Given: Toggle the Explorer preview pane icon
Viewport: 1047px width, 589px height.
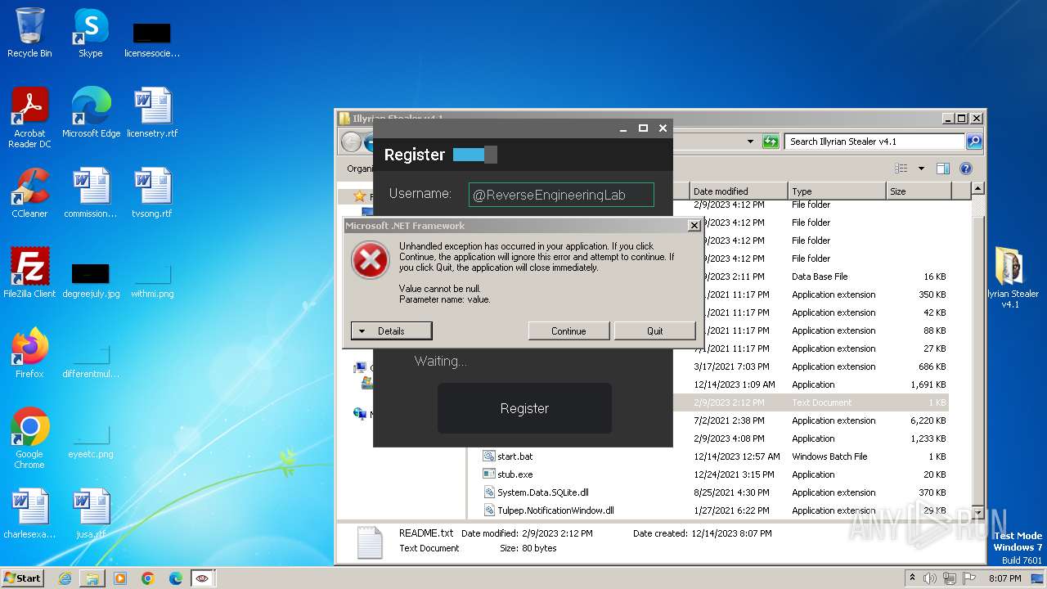Looking at the screenshot, I should [942, 169].
